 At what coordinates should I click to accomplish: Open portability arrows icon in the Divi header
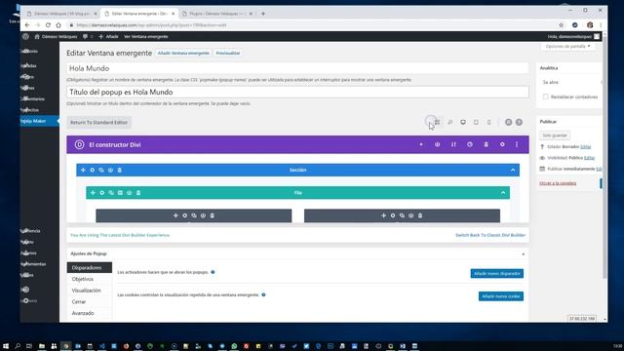[x=453, y=144]
